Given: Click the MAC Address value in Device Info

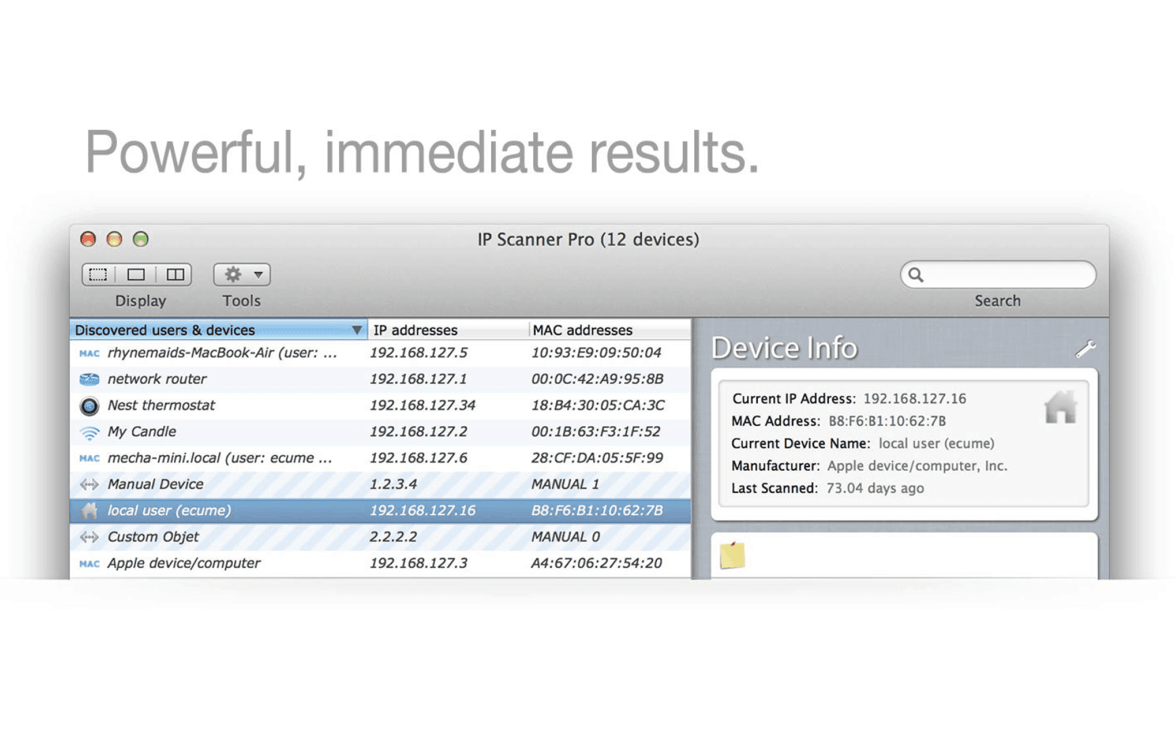Looking at the screenshot, I should [887, 421].
